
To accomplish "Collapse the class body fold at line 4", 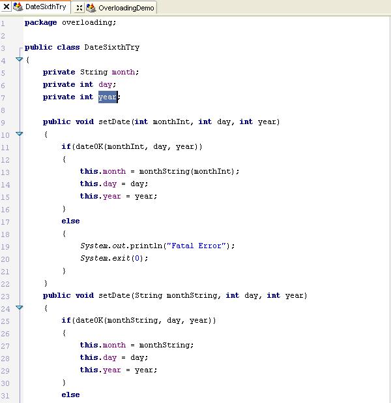I will (x=20, y=59).
